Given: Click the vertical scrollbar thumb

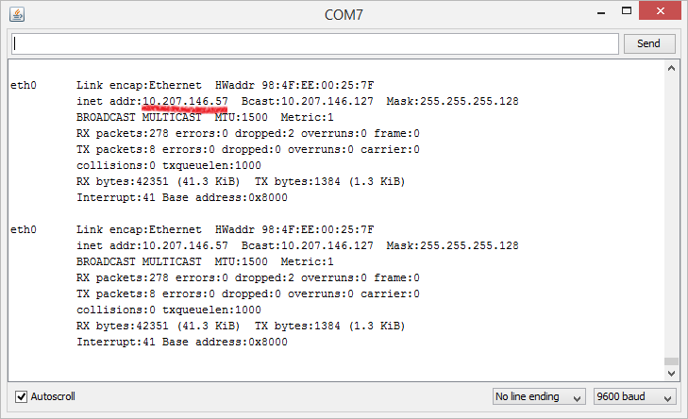Looking at the screenshot, I should click(671, 361).
